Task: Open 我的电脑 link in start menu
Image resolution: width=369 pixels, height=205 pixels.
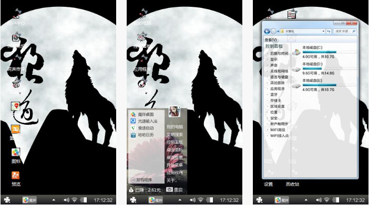Action: tap(175, 127)
